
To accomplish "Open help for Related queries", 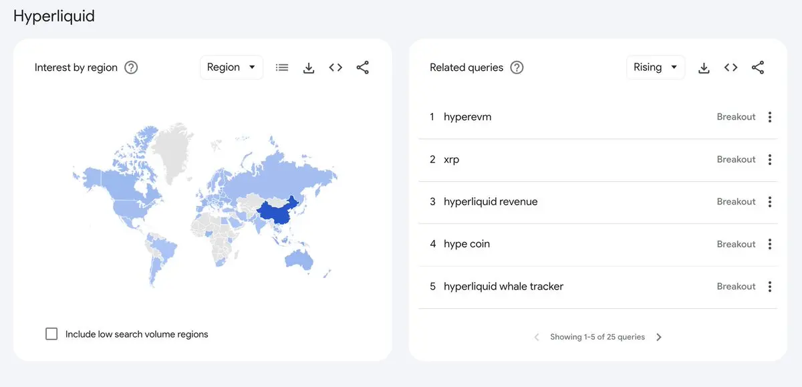I will (x=517, y=68).
